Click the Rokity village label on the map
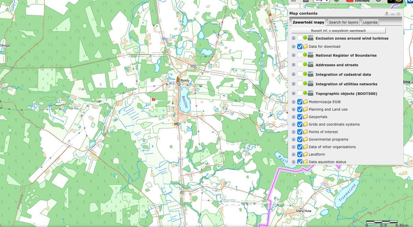The image size is (413, 227). (185, 81)
